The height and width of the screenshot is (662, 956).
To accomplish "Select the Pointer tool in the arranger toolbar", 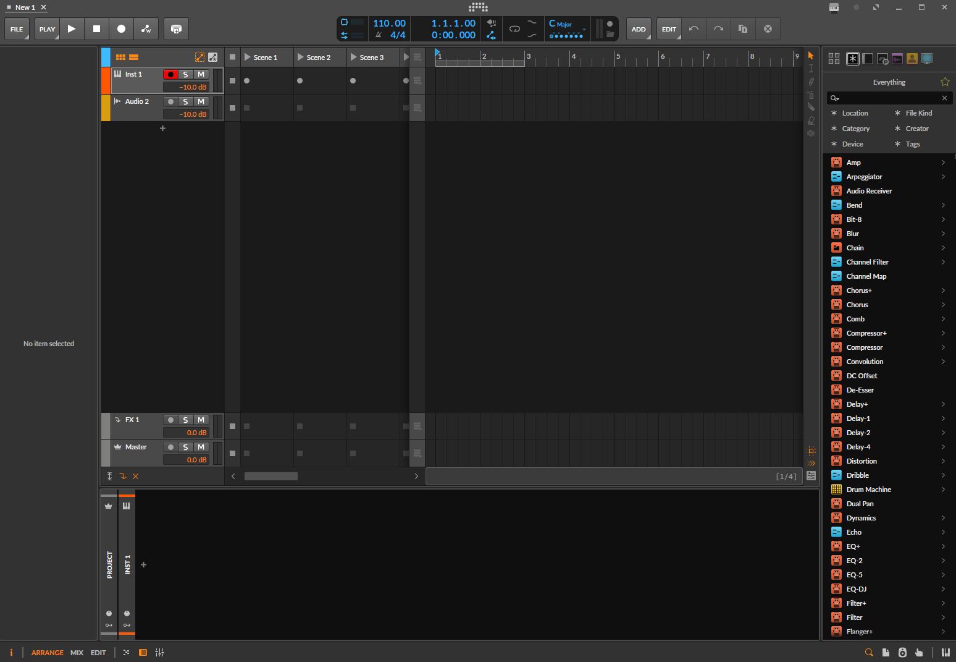I will [x=811, y=56].
